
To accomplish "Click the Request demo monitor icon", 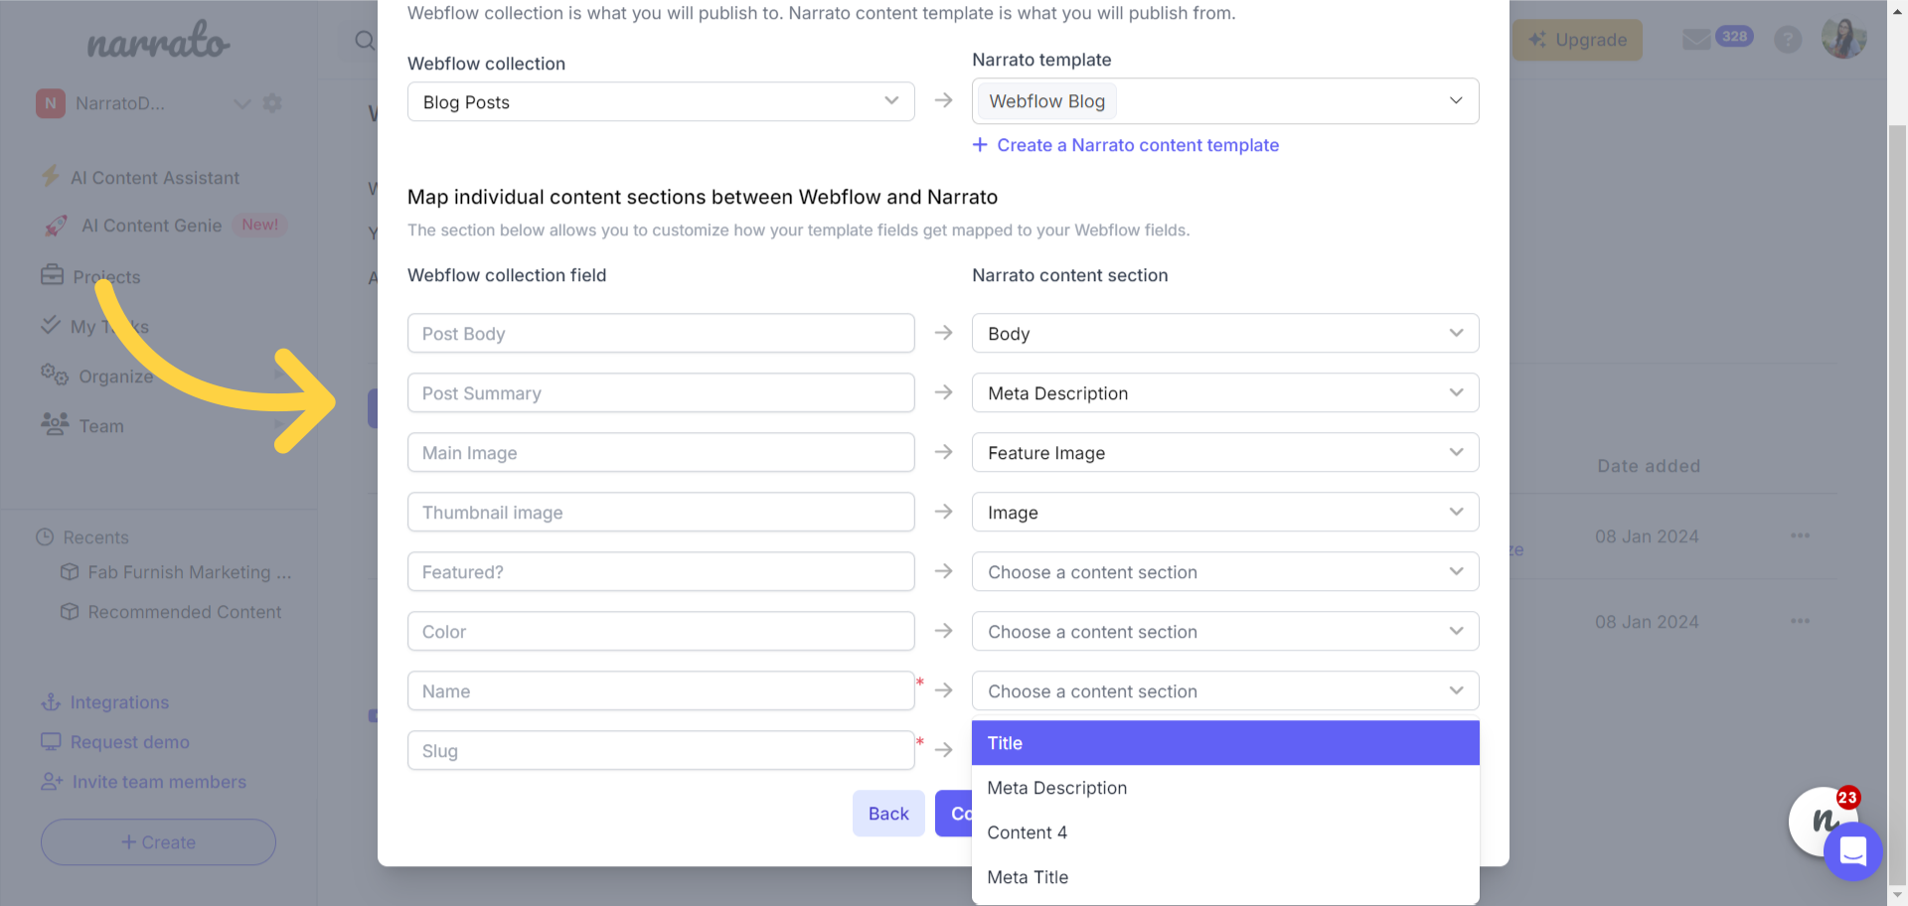I will pos(51,741).
